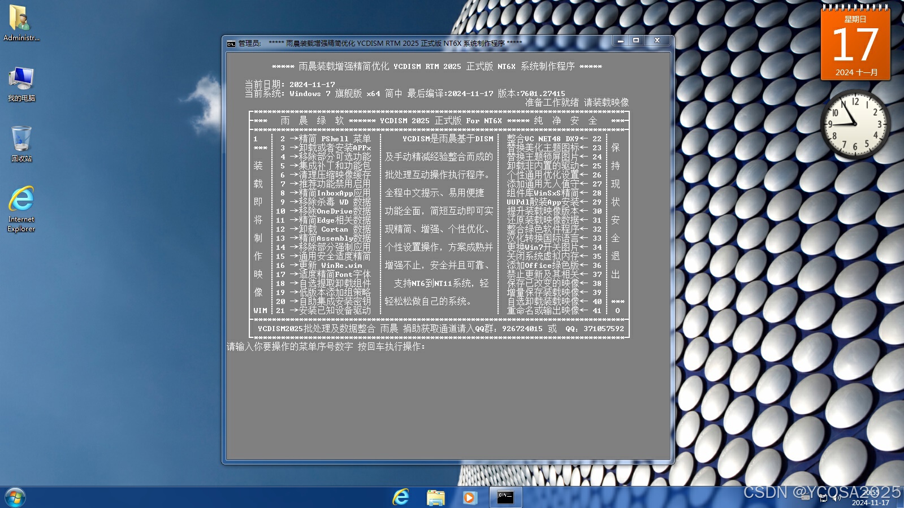Click menu line 17 适度精简Font字体
The height and width of the screenshot is (508, 904).
pyautogui.click(x=323, y=274)
